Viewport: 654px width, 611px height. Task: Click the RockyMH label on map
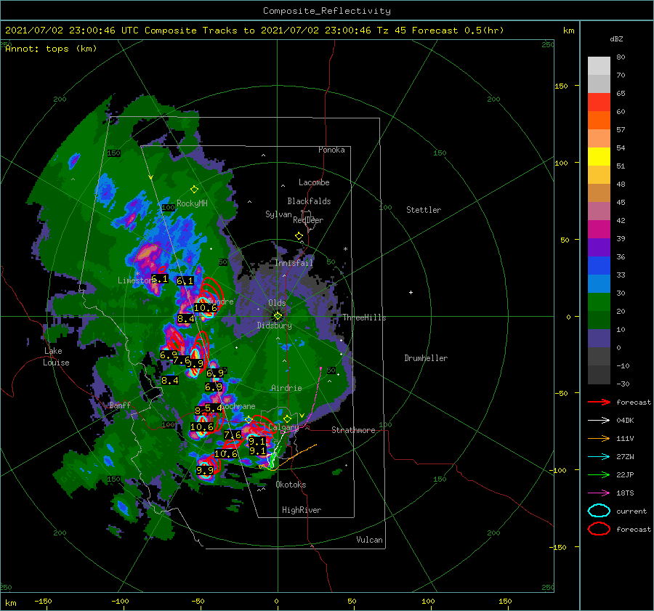[x=192, y=203]
